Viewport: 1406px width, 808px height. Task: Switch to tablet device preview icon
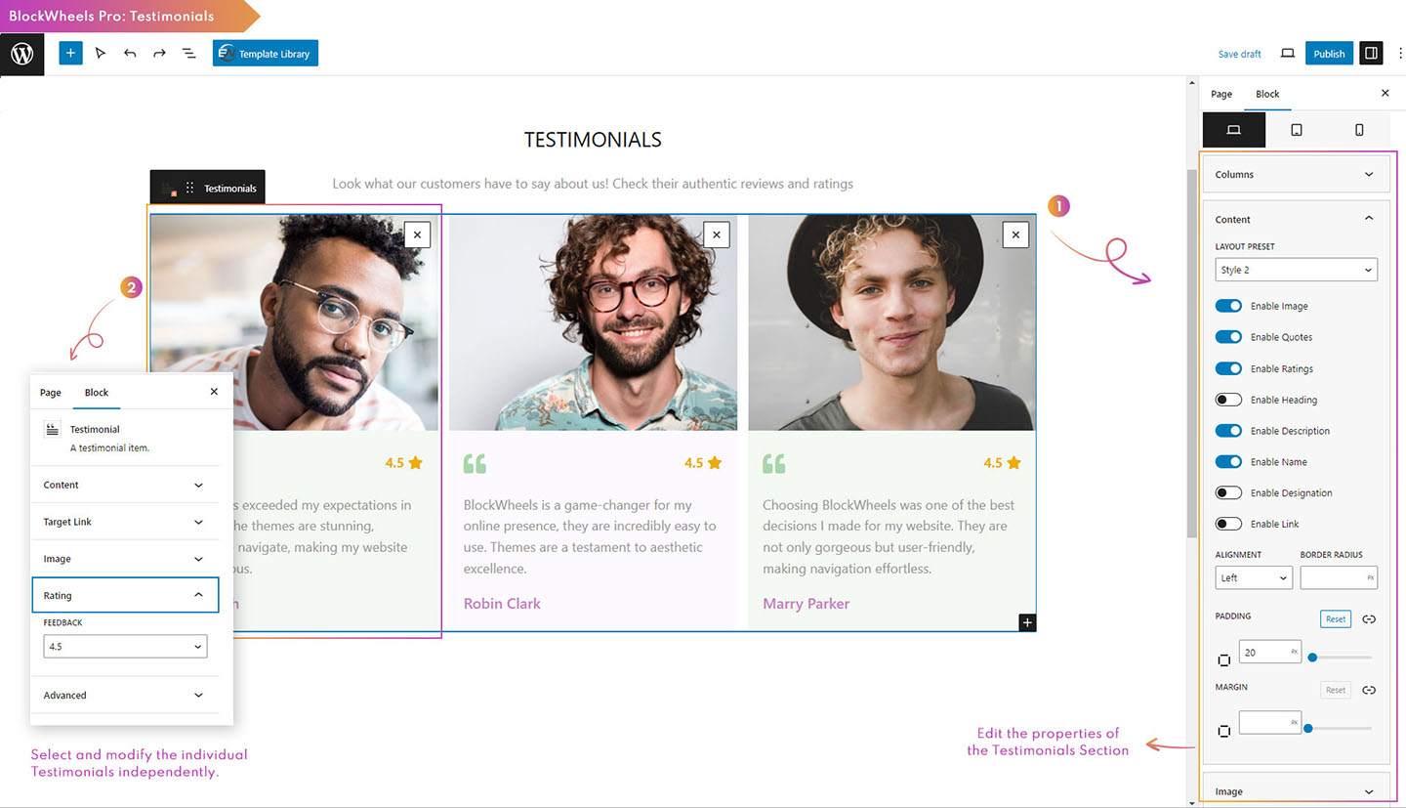[x=1296, y=130]
